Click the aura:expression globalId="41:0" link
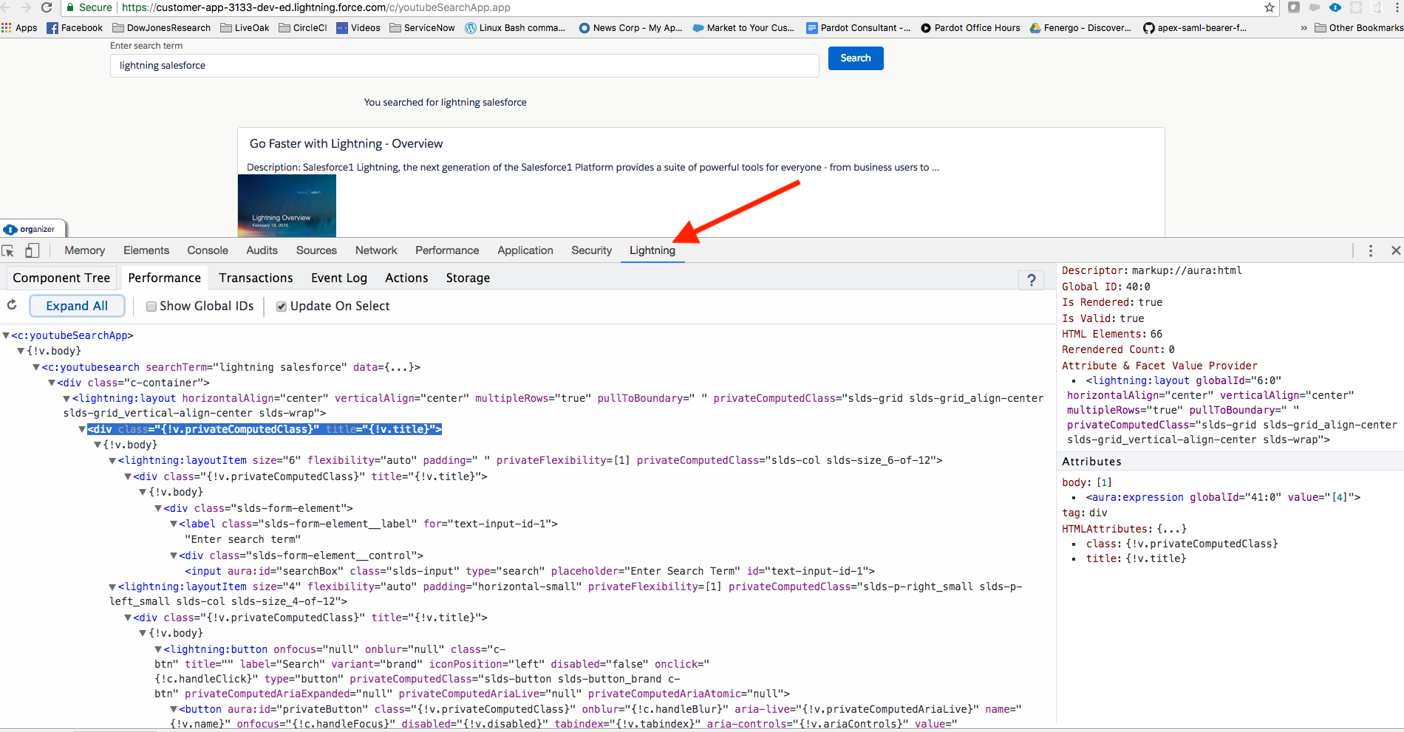Viewport: 1404px width, 732px height. click(1223, 497)
